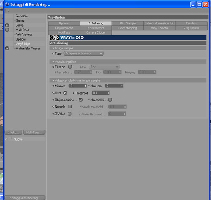Select Output in the settings list
Image resolution: width=211 pixels, height=200 pixels.
[x=20, y=21]
